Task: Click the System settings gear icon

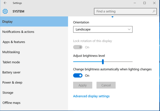Action: [x=5, y=11]
